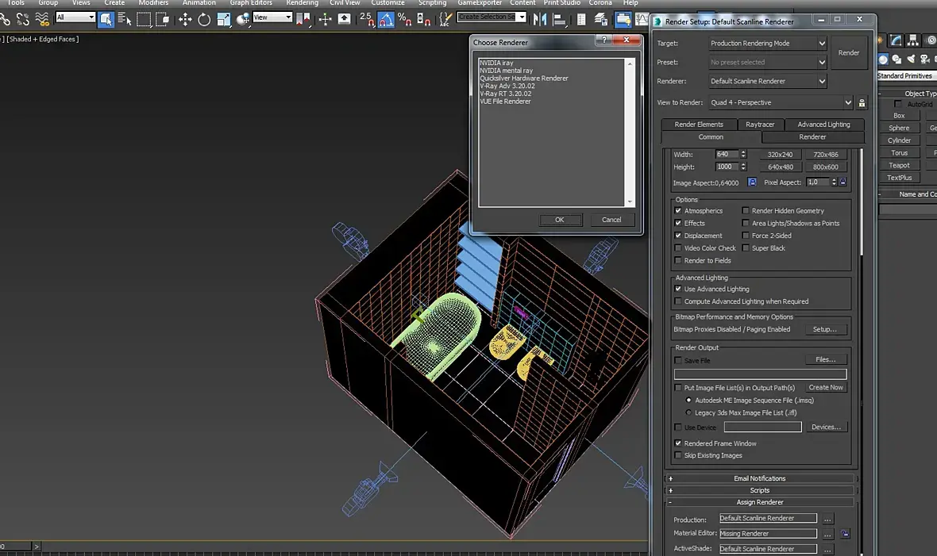This screenshot has width=937, height=556.
Task: Open the Target rendering mode dropdown
Action: pos(767,44)
